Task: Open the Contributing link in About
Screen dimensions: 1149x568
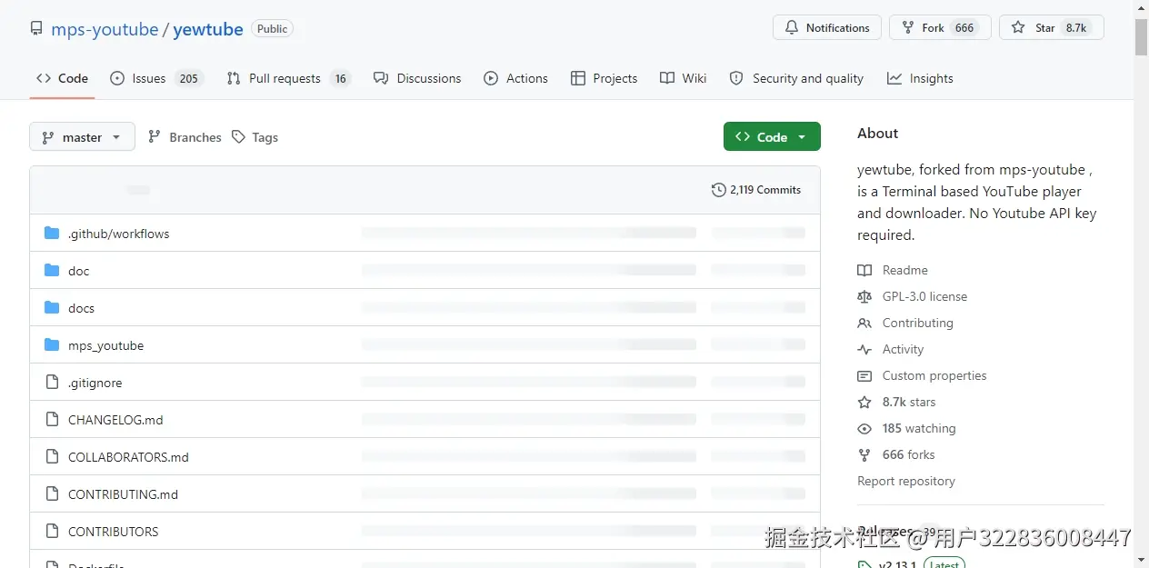Action: coord(917,323)
